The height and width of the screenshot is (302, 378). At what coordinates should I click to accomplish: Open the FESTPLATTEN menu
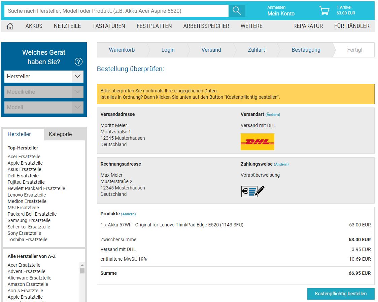coord(154,26)
